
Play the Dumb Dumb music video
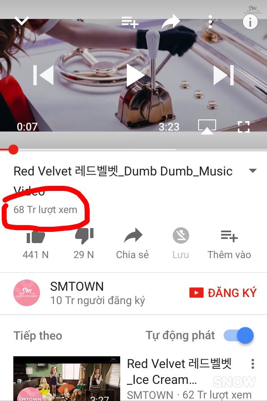136,75
